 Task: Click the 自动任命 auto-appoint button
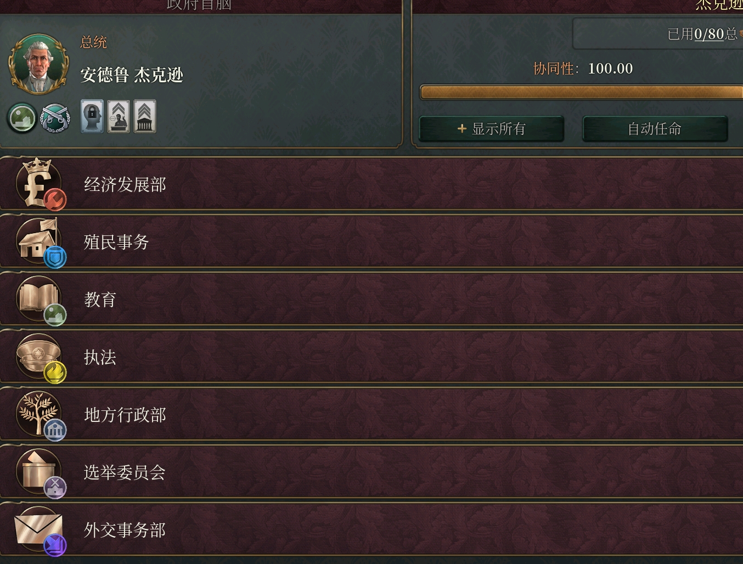(x=655, y=129)
